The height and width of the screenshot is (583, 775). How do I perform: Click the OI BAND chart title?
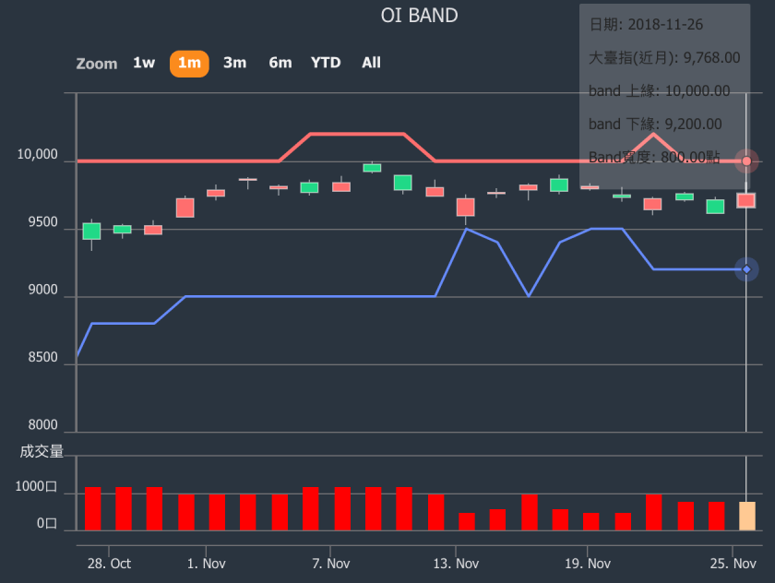click(419, 16)
